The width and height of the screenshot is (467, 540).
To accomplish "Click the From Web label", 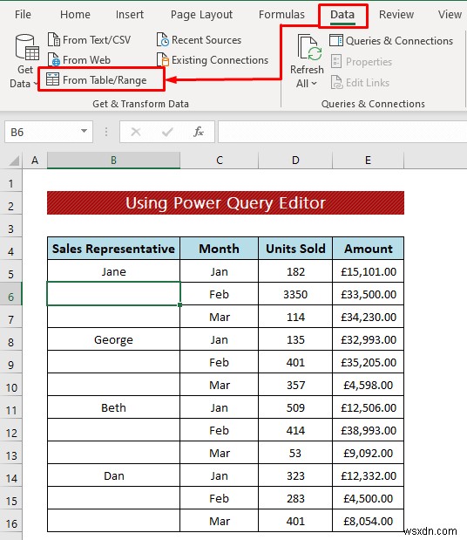I will click(86, 60).
